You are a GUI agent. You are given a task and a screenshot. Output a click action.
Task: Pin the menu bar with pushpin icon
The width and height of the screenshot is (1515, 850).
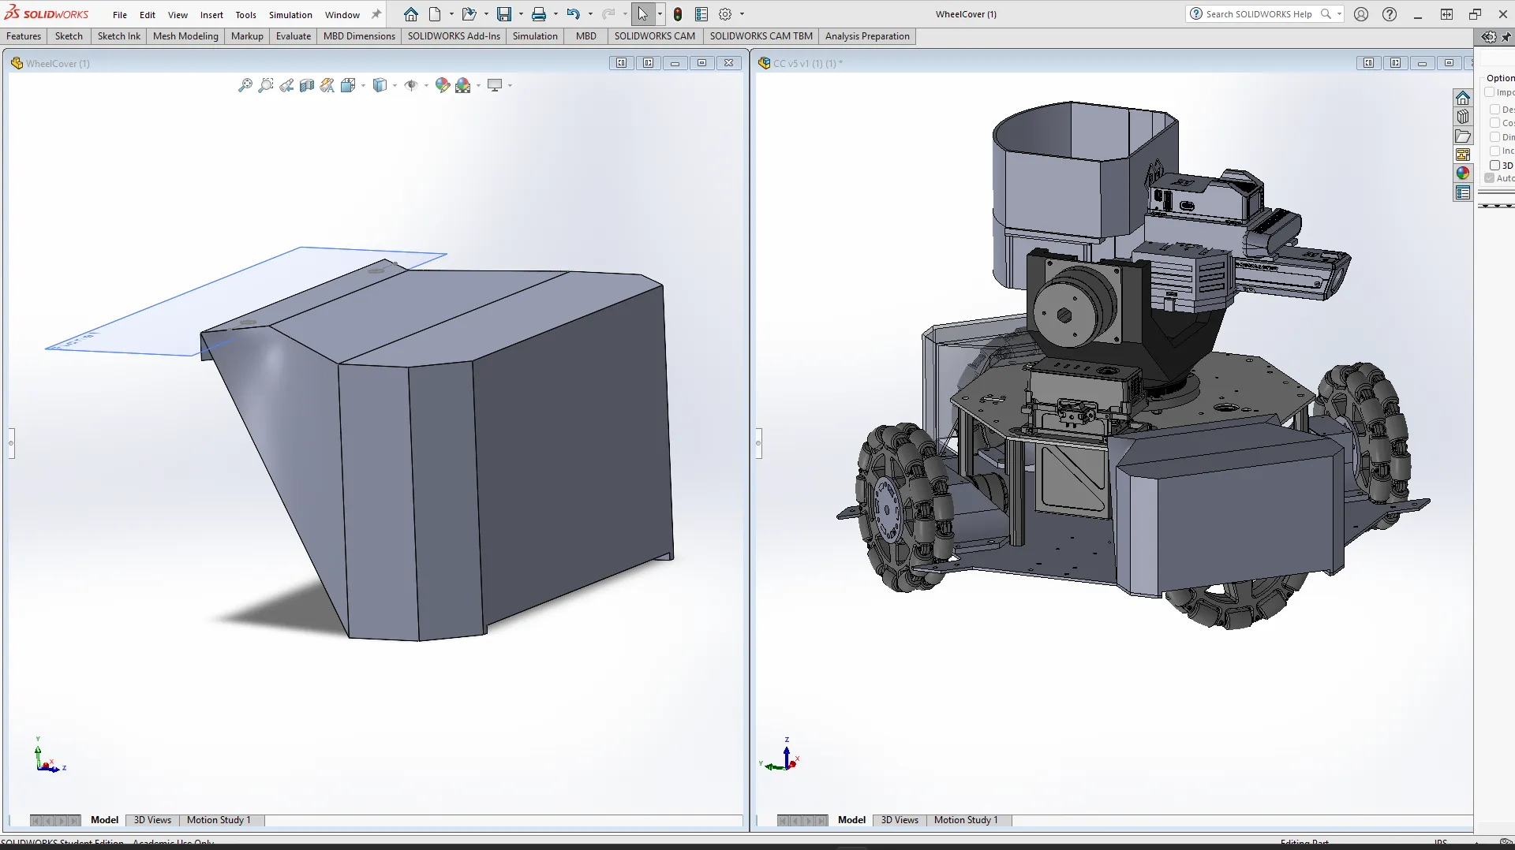coord(376,14)
